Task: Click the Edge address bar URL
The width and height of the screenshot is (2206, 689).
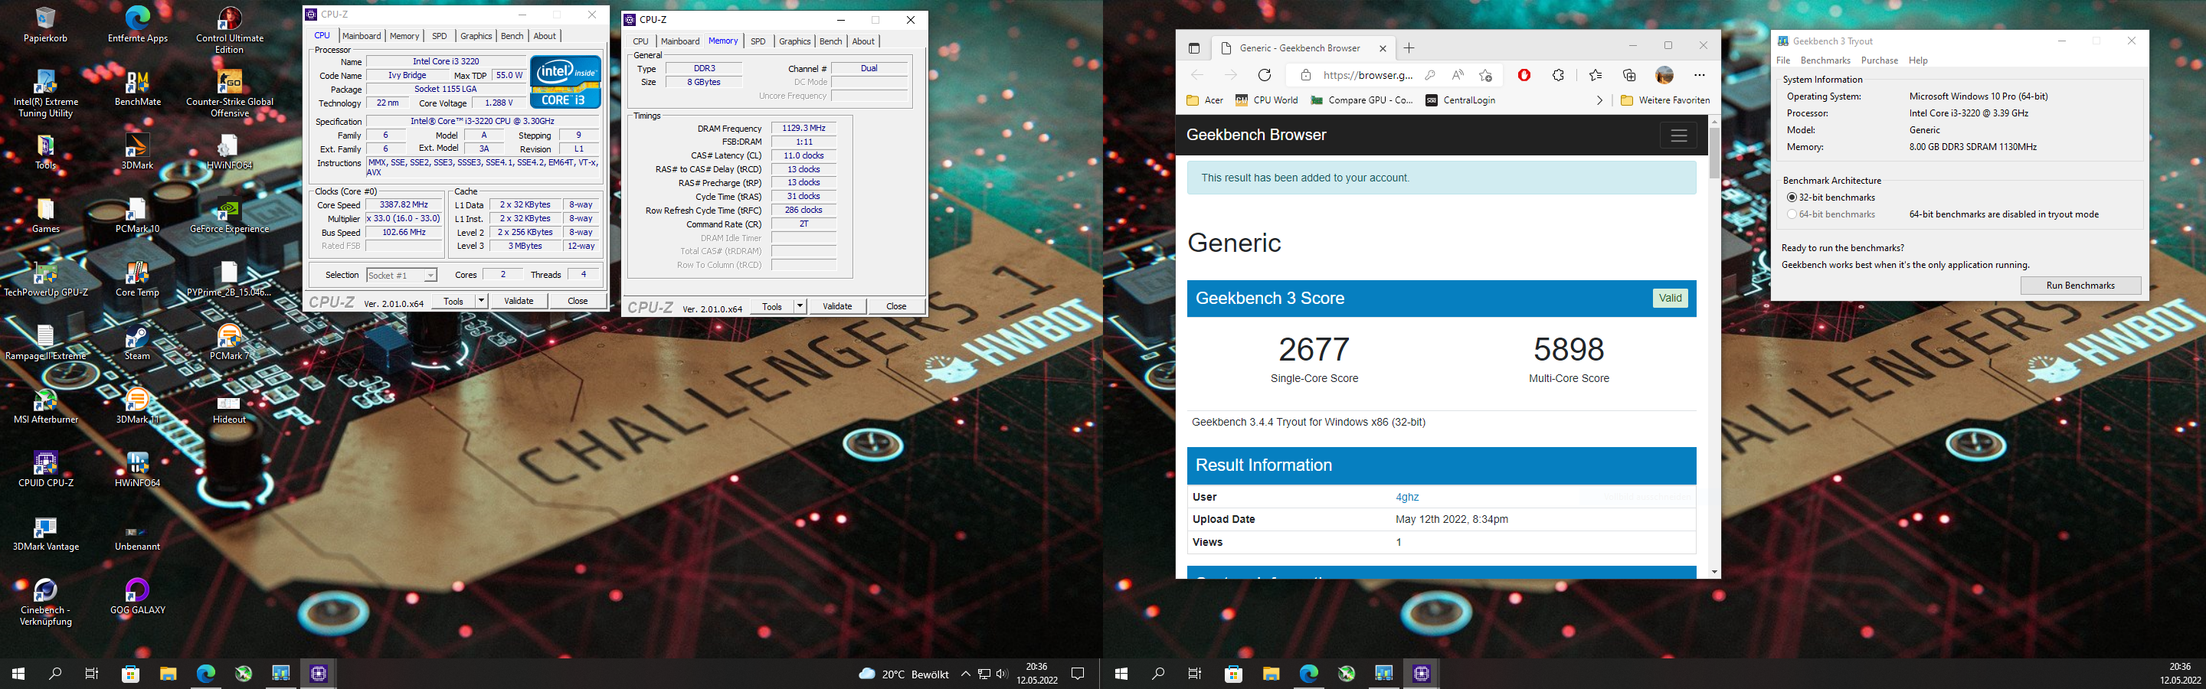Action: [x=1367, y=75]
